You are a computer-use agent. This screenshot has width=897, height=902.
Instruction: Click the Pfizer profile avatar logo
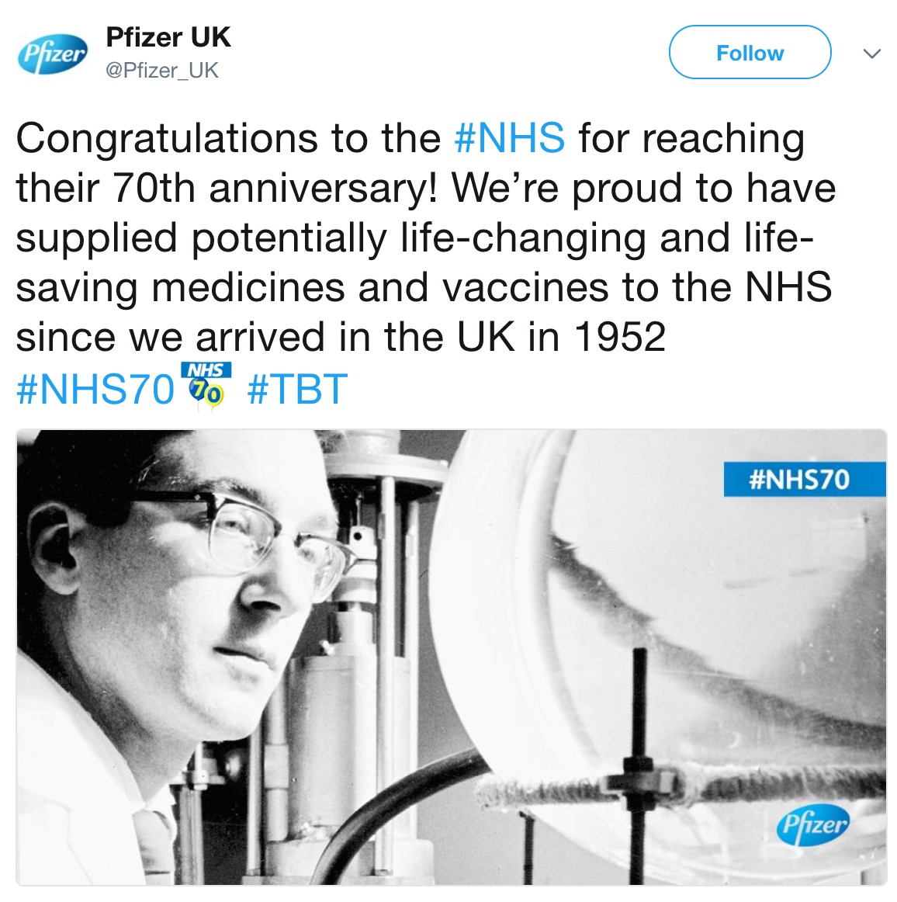tap(53, 53)
